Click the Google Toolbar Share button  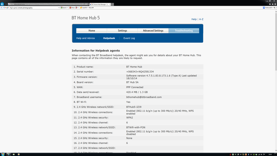click(x=72, y=7)
